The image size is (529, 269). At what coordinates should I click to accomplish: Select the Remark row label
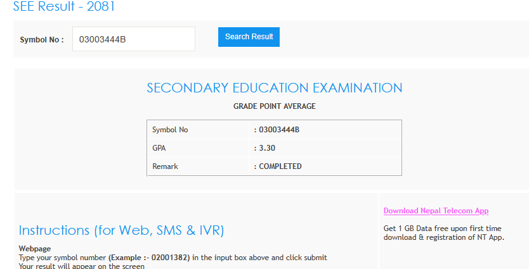pyautogui.click(x=165, y=166)
